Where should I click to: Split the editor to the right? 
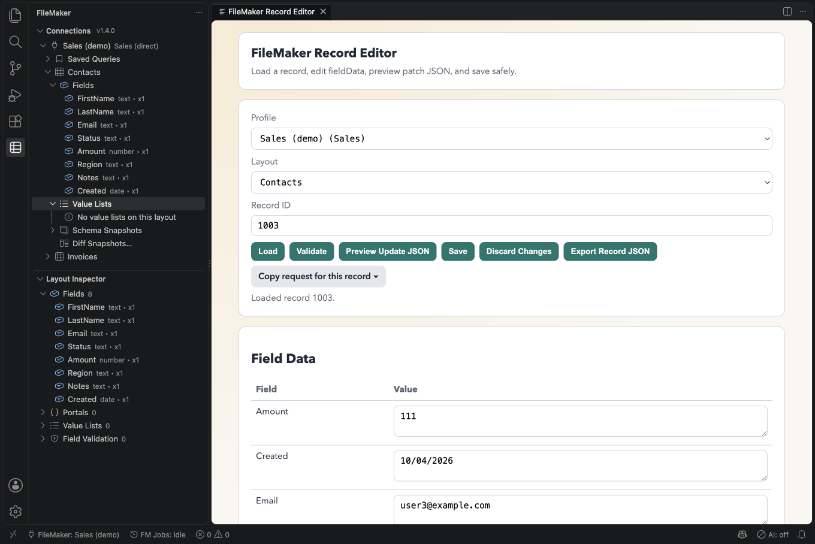787,11
